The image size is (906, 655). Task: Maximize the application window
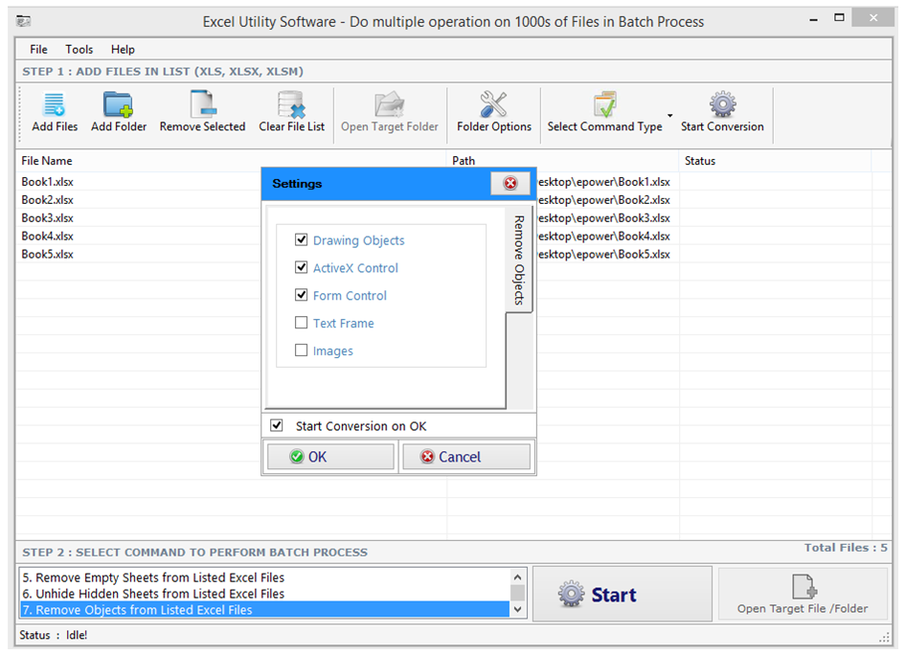[x=839, y=18]
